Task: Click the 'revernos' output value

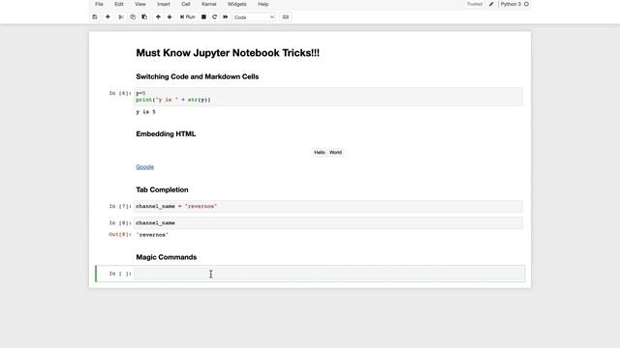Action: tap(152, 235)
